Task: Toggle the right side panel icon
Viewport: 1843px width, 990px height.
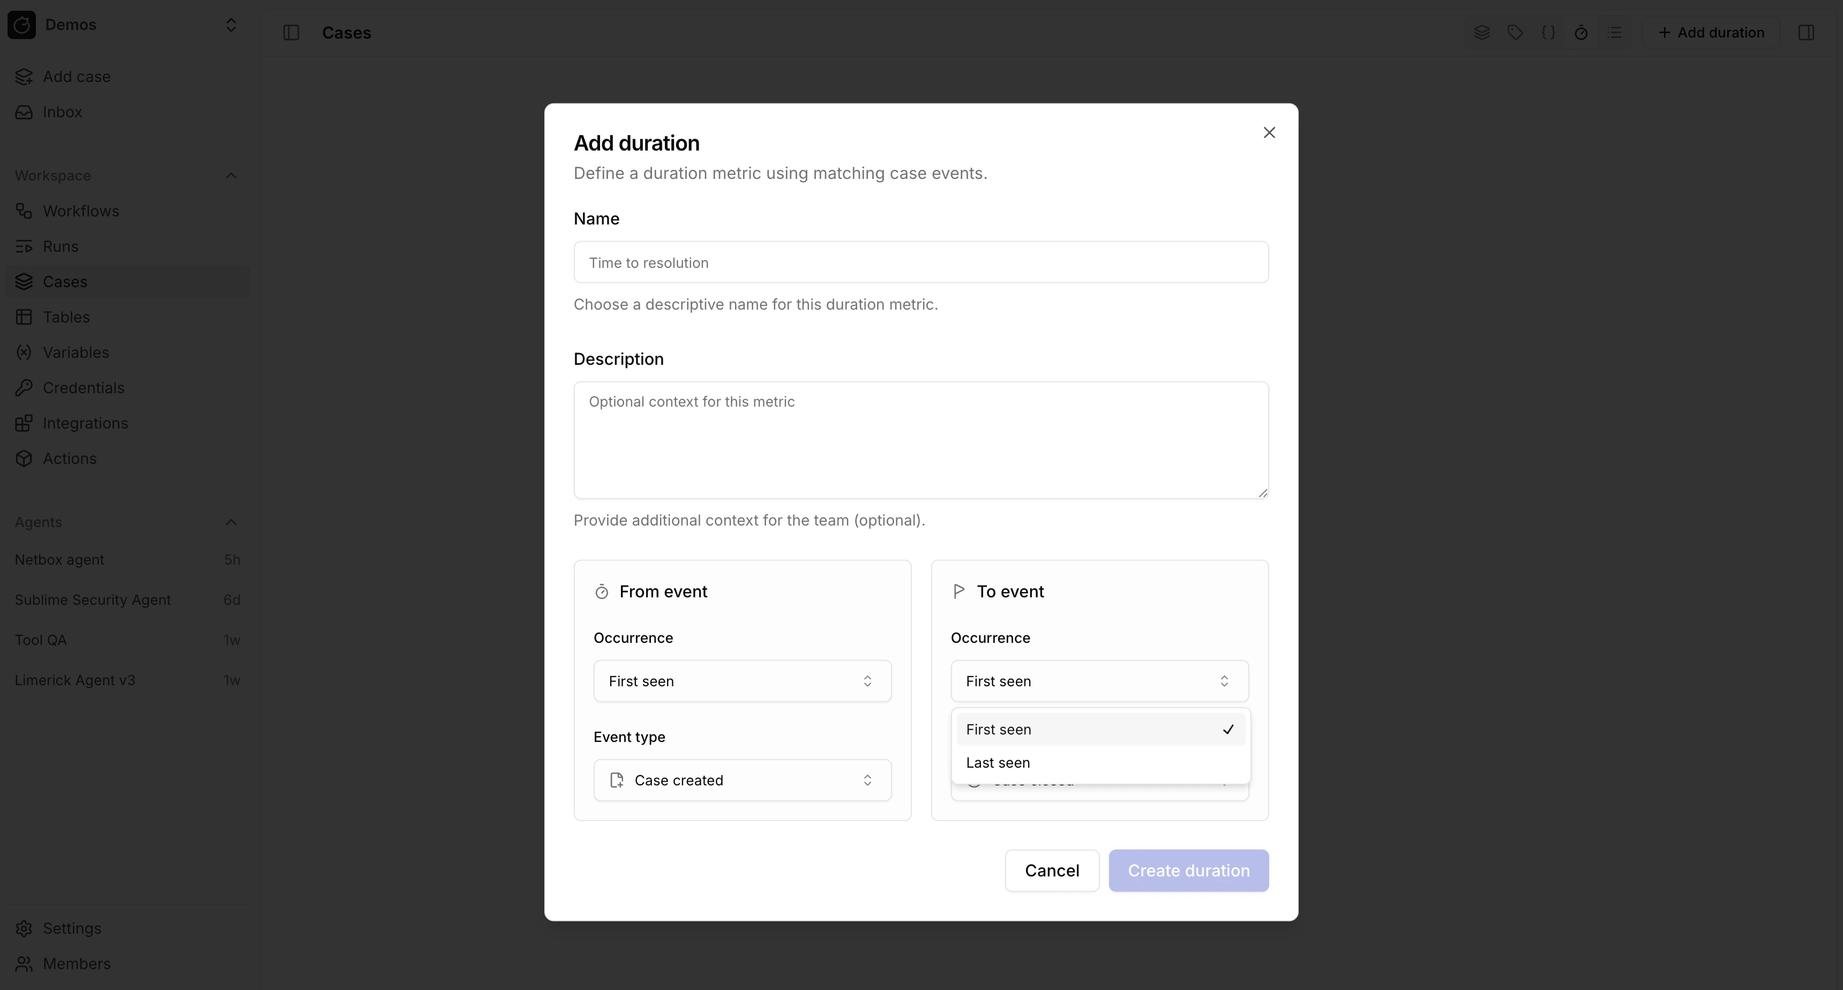Action: (1806, 32)
